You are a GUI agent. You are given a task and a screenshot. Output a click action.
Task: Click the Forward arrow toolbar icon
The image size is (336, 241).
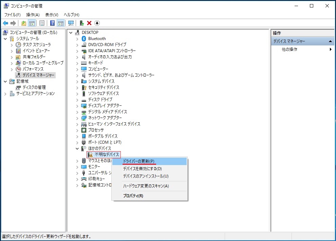[x=13, y=23]
